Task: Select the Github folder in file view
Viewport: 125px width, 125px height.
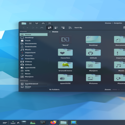Action: [93, 54]
